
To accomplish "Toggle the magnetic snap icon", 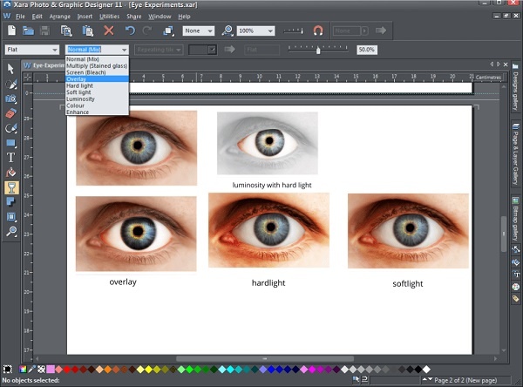I will point(318,31).
